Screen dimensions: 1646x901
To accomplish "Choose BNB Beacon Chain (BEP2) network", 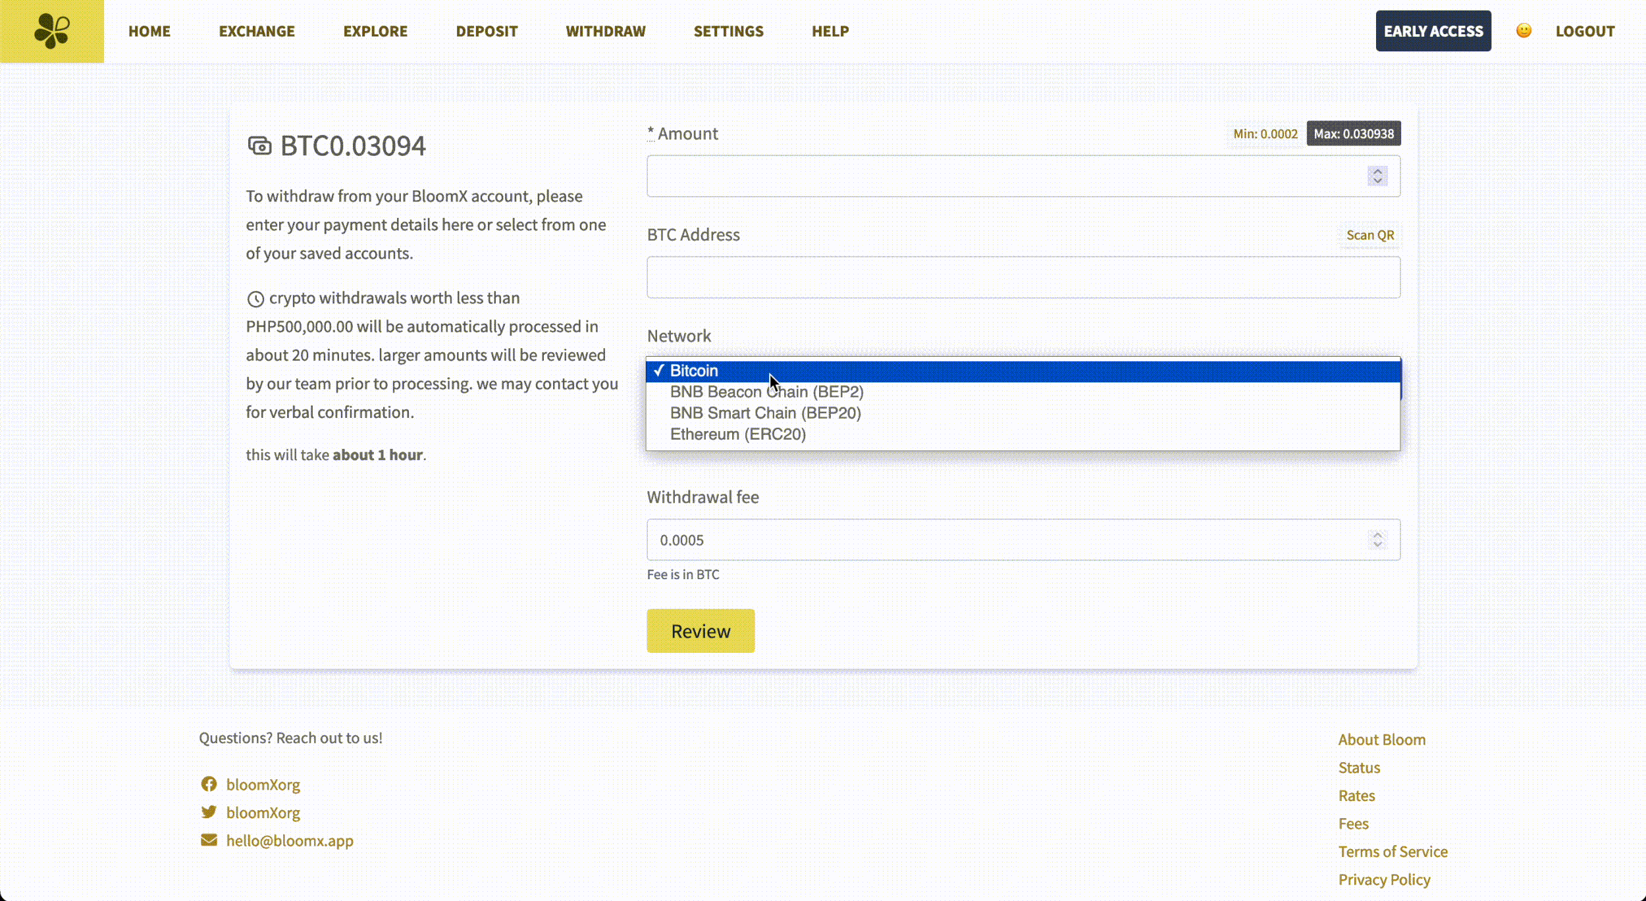I will (766, 392).
